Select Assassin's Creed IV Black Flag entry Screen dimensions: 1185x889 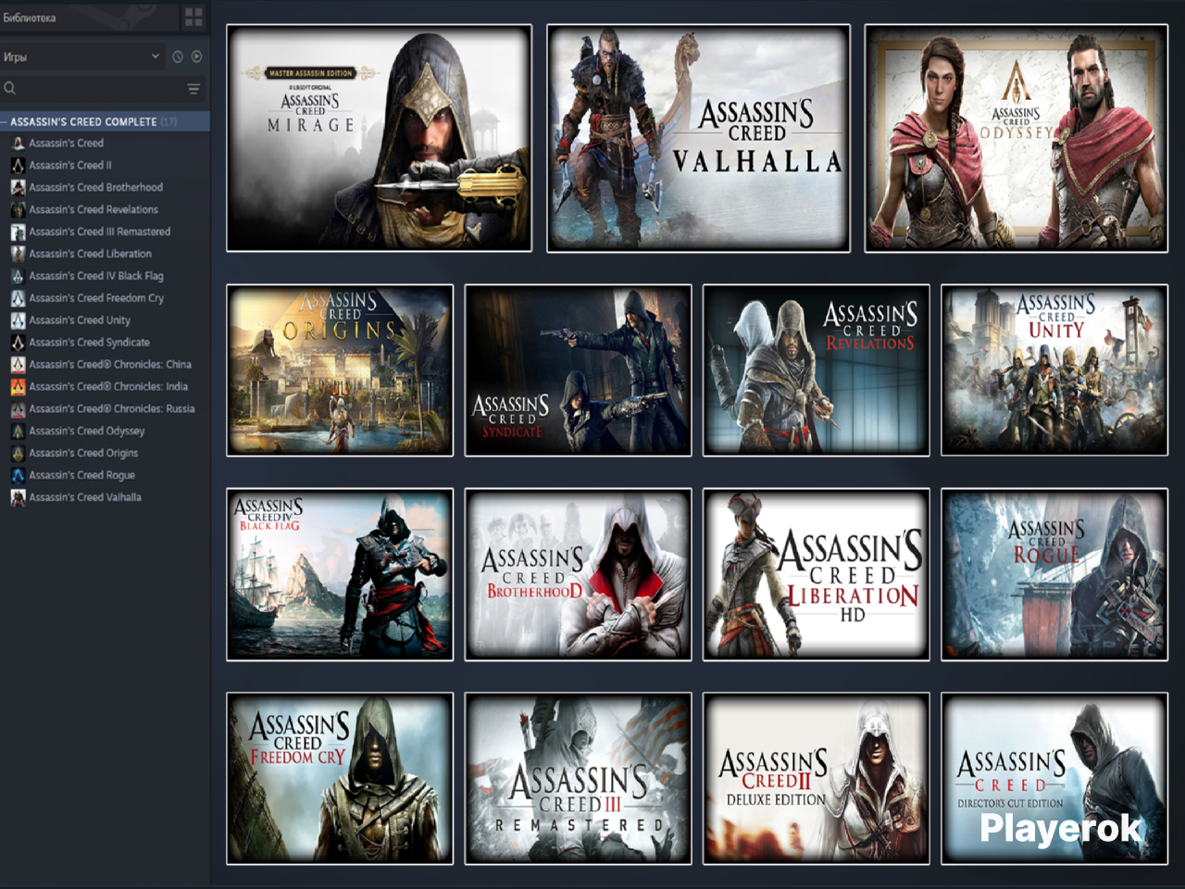pyautogui.click(x=96, y=276)
